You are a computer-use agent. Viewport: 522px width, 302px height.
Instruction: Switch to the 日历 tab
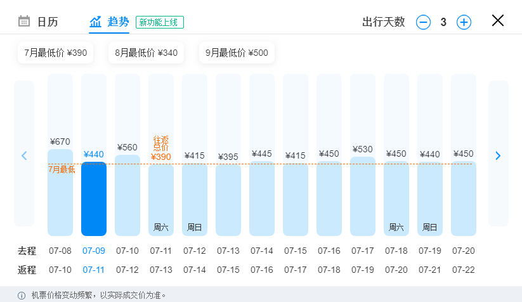click(x=38, y=22)
